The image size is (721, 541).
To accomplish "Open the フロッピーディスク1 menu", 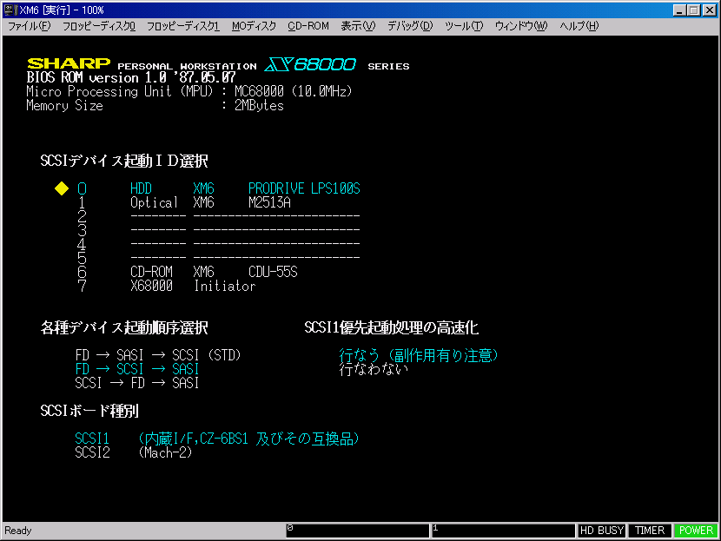I will [183, 26].
